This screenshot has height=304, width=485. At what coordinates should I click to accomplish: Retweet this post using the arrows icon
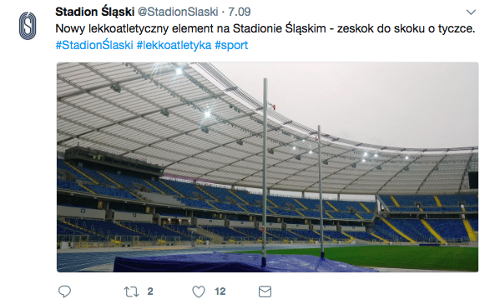(131, 292)
